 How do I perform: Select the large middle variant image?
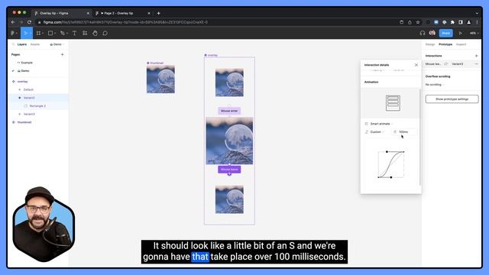coord(229,141)
